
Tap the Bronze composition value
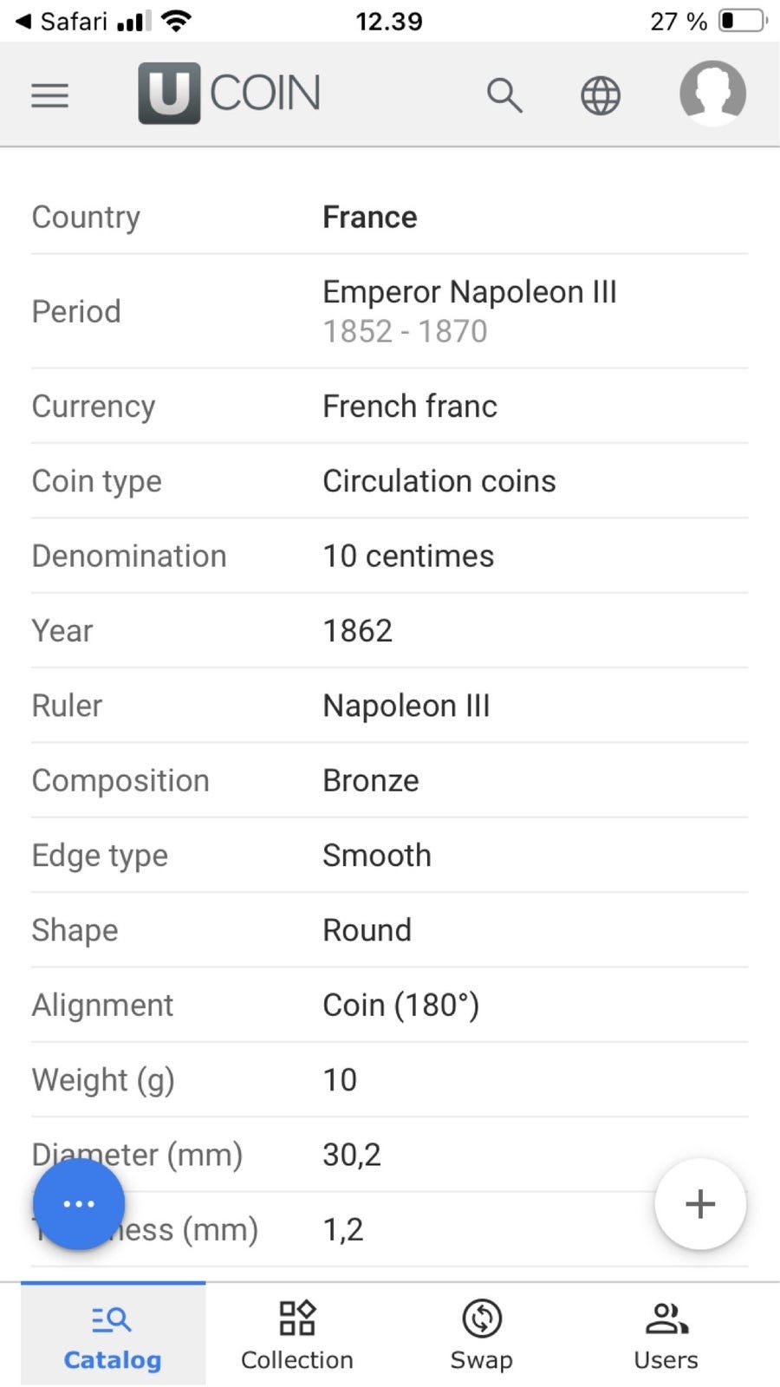point(371,780)
